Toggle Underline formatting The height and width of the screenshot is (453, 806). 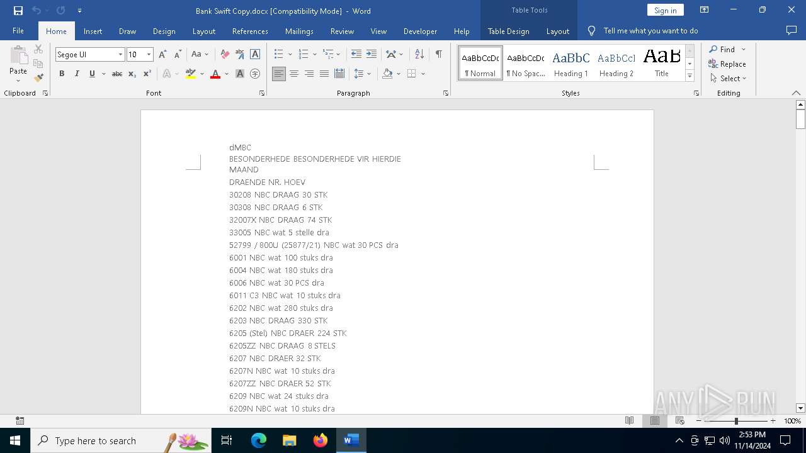point(92,74)
